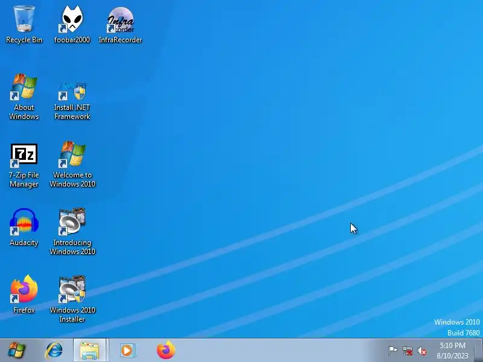Open the InfraRecorder desktop shortcut

click(120, 25)
